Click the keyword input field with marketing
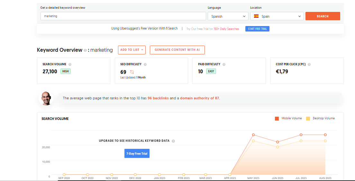This screenshot has height=181, width=355. click(x=123, y=16)
